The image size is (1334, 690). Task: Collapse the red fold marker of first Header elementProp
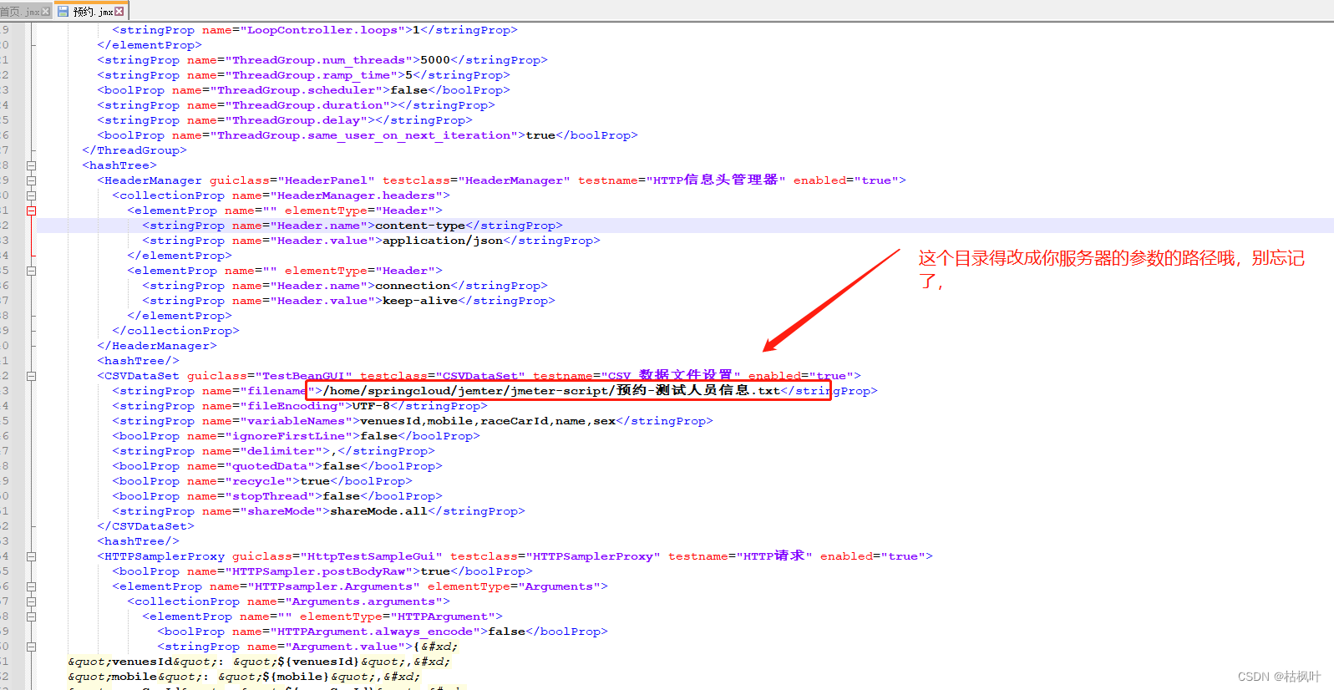click(x=31, y=211)
